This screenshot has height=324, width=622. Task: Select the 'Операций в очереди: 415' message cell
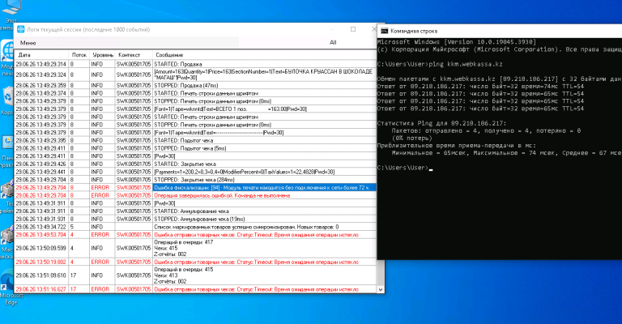click(264, 275)
